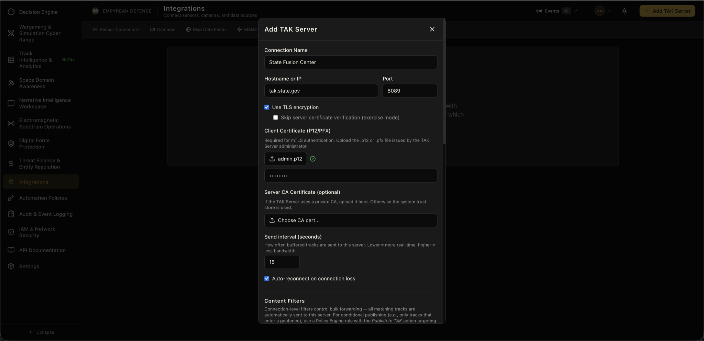Click the Choose CA cert... button
The image size is (704, 341).
(351, 220)
